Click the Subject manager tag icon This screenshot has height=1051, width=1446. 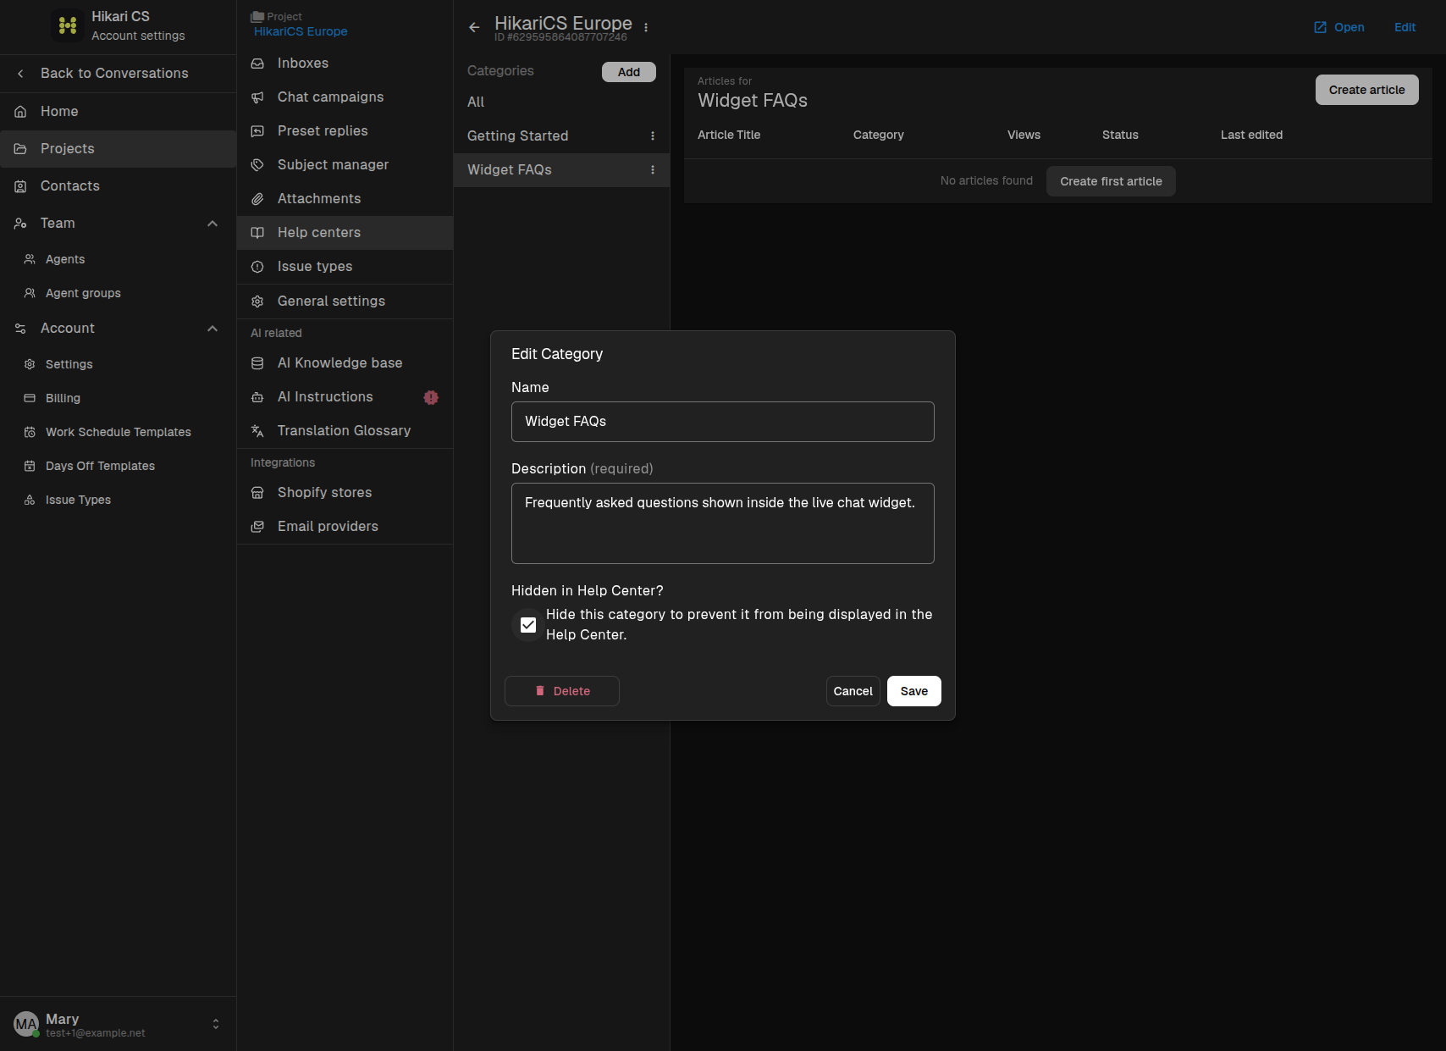click(257, 165)
